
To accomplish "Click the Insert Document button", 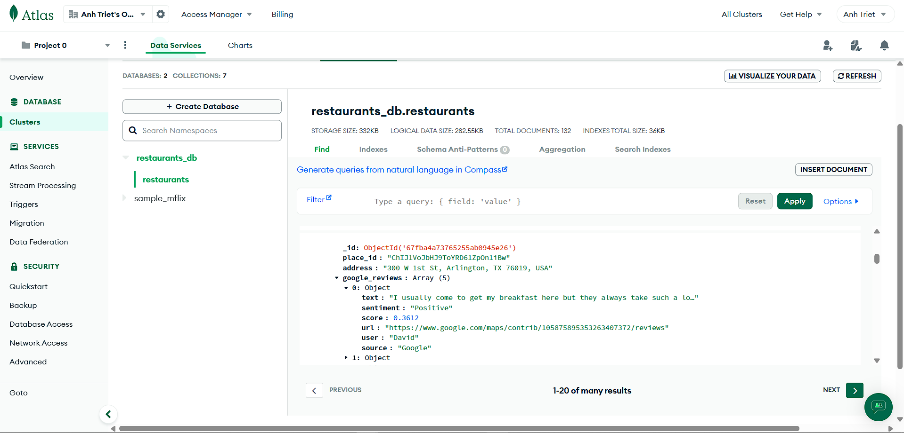I will pos(834,170).
